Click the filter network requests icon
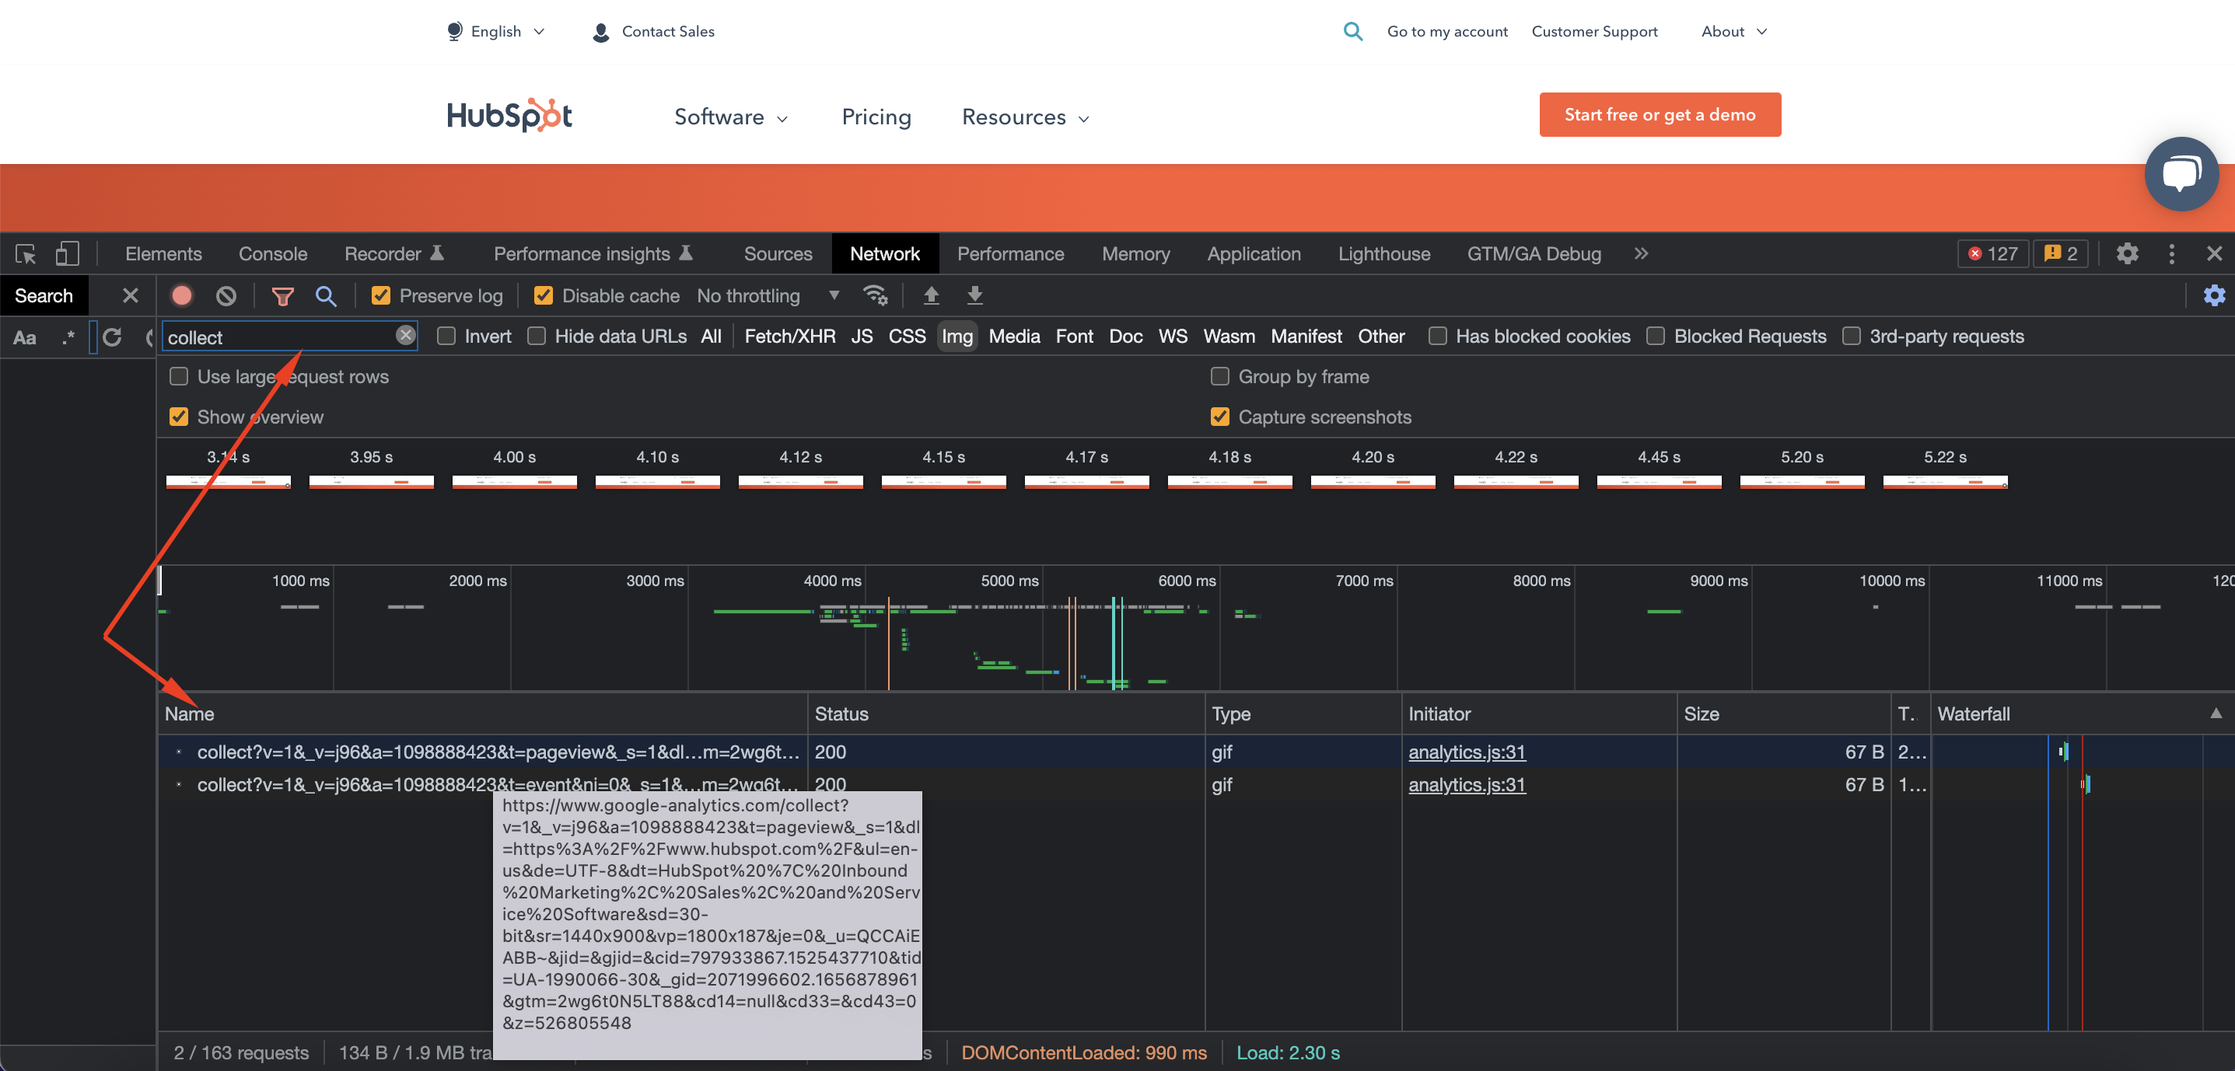 pyautogui.click(x=281, y=295)
